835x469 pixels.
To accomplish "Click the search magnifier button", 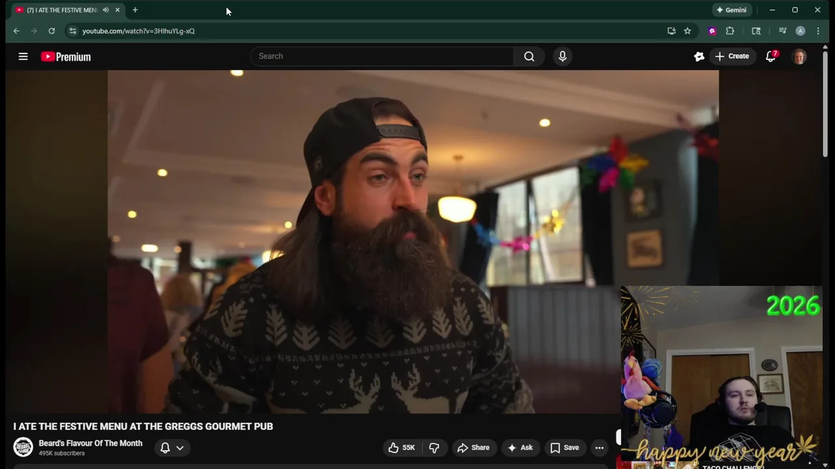I will pos(529,57).
